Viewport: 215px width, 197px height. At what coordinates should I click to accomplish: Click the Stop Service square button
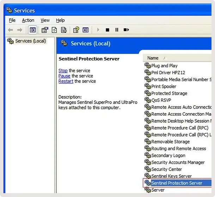pos(107,30)
